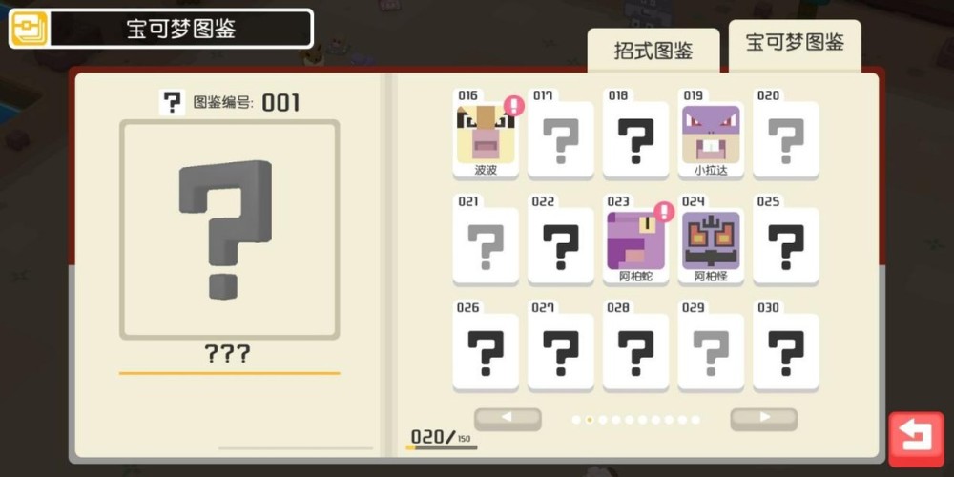
Task: Switch to the 招式图鉴 tab
Action: [x=653, y=52]
